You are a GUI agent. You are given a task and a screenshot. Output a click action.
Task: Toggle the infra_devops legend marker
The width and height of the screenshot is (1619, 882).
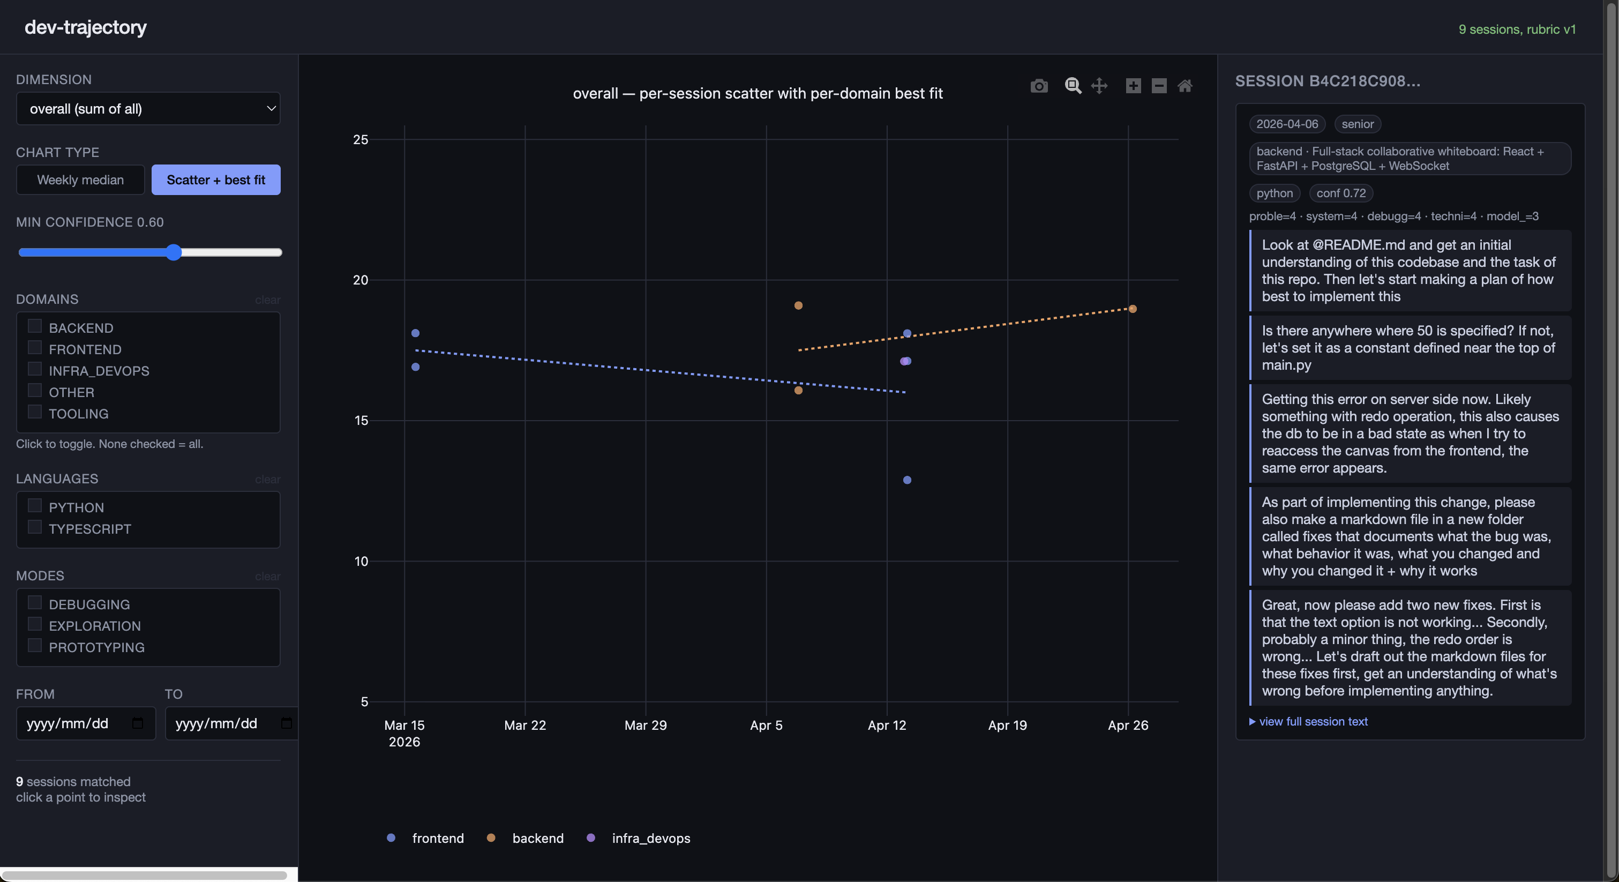click(x=591, y=838)
